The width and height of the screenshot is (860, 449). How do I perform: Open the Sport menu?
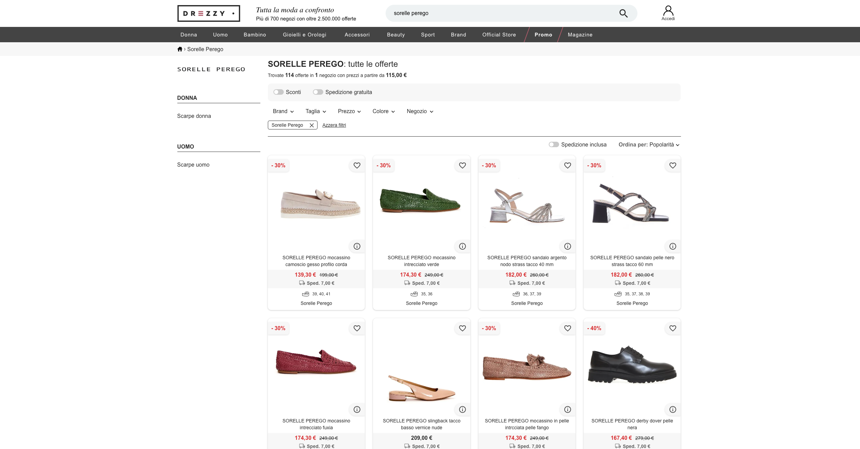[428, 35]
